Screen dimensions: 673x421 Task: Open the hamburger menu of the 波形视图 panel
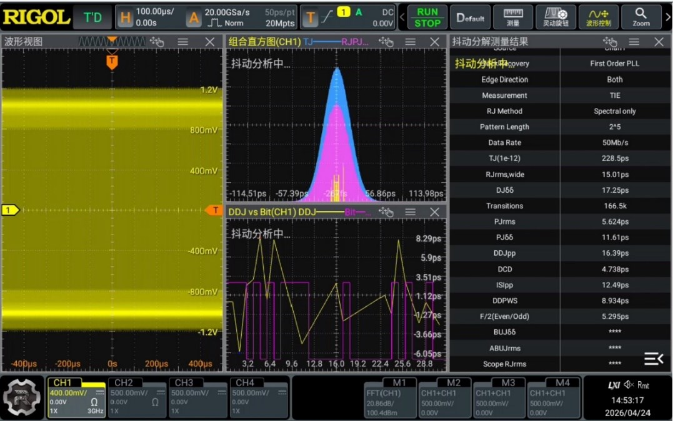click(183, 42)
